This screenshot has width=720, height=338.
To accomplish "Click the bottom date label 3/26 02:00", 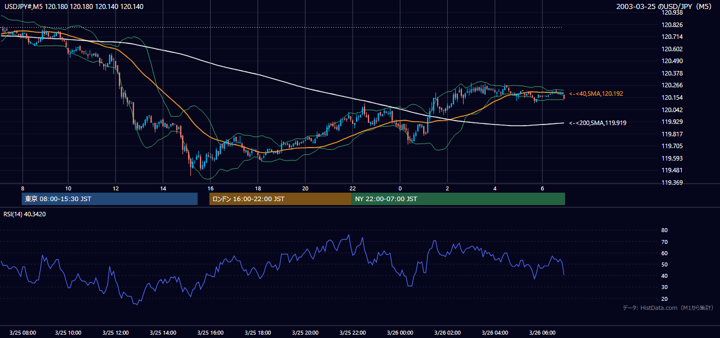I will click(448, 332).
